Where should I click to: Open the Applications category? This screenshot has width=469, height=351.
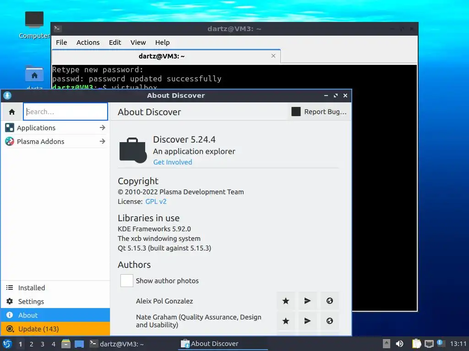coord(55,128)
